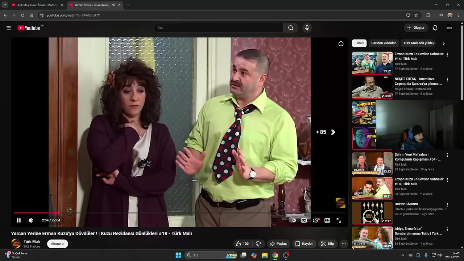Open Chrome three-dot menu
Viewport: 464px width, 261px height.
coord(459,15)
